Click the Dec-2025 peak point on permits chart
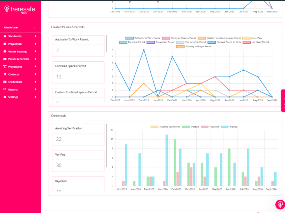 [144, 50]
